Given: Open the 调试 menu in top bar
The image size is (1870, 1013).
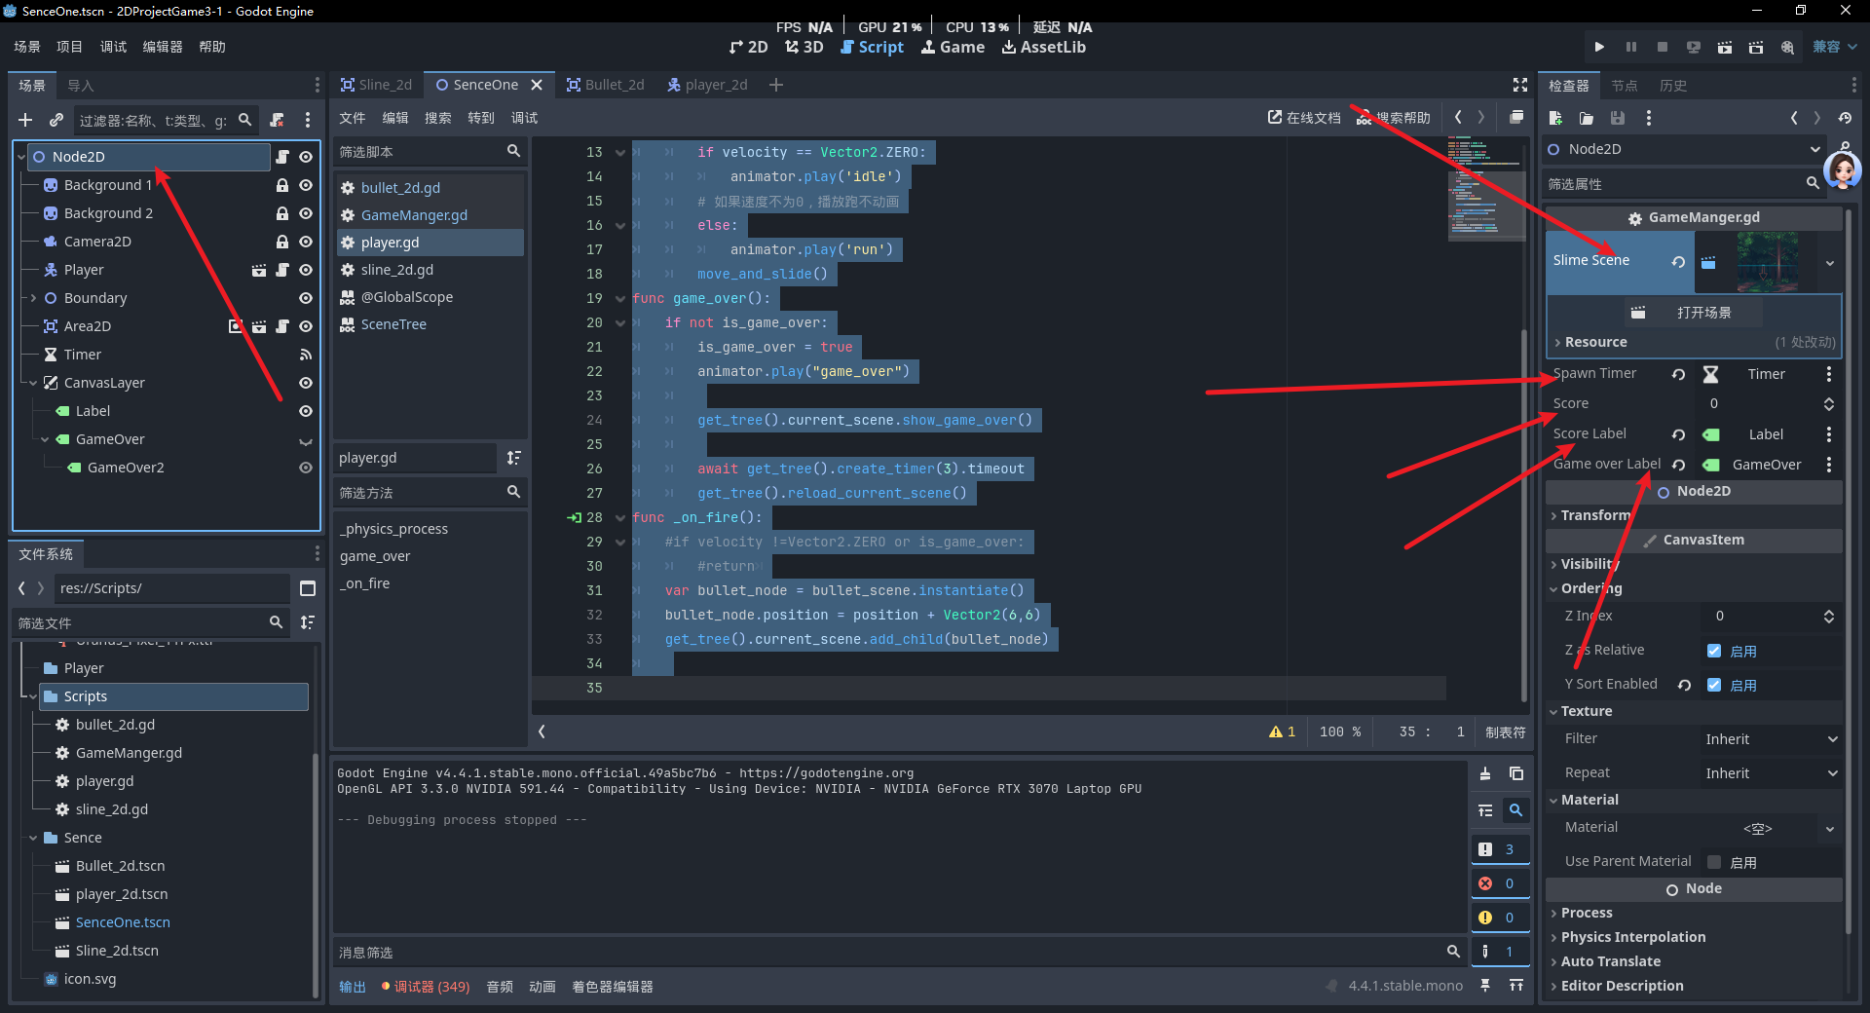Looking at the screenshot, I should click(x=113, y=47).
